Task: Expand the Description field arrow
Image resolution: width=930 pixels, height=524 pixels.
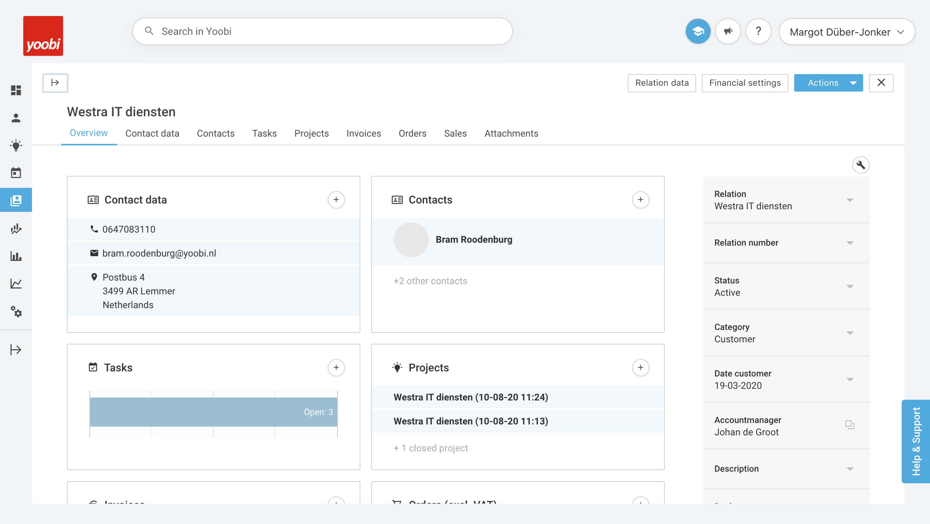Action: tap(850, 469)
